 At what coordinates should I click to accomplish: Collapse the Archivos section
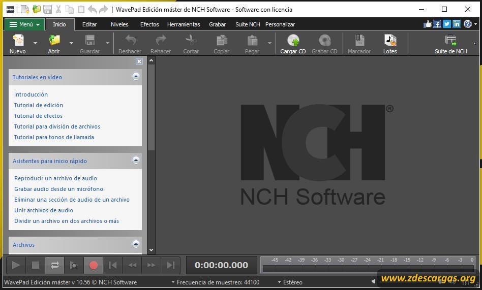tap(136, 244)
